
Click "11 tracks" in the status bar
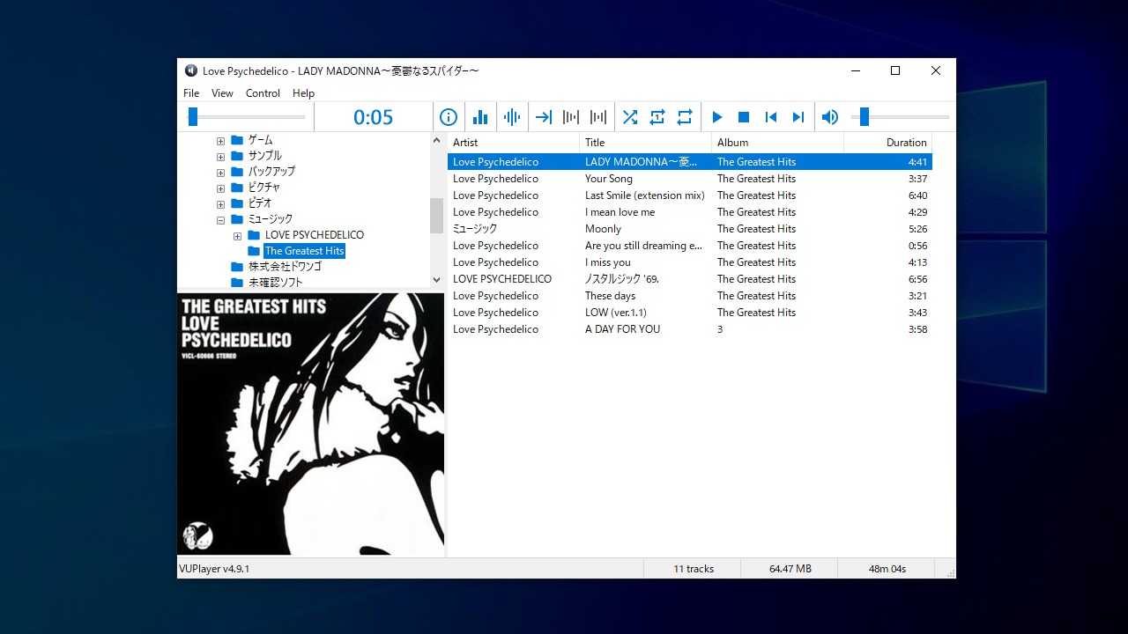[x=694, y=569]
